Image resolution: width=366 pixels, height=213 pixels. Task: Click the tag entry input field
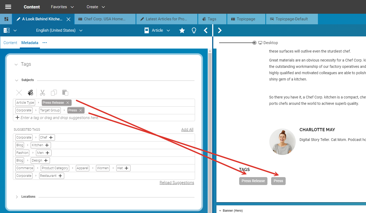click(x=59, y=118)
